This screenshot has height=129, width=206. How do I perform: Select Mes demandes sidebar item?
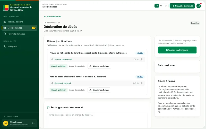[x=20, y=28]
